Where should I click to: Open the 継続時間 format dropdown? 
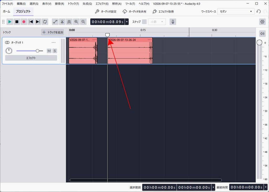[x=266, y=187]
